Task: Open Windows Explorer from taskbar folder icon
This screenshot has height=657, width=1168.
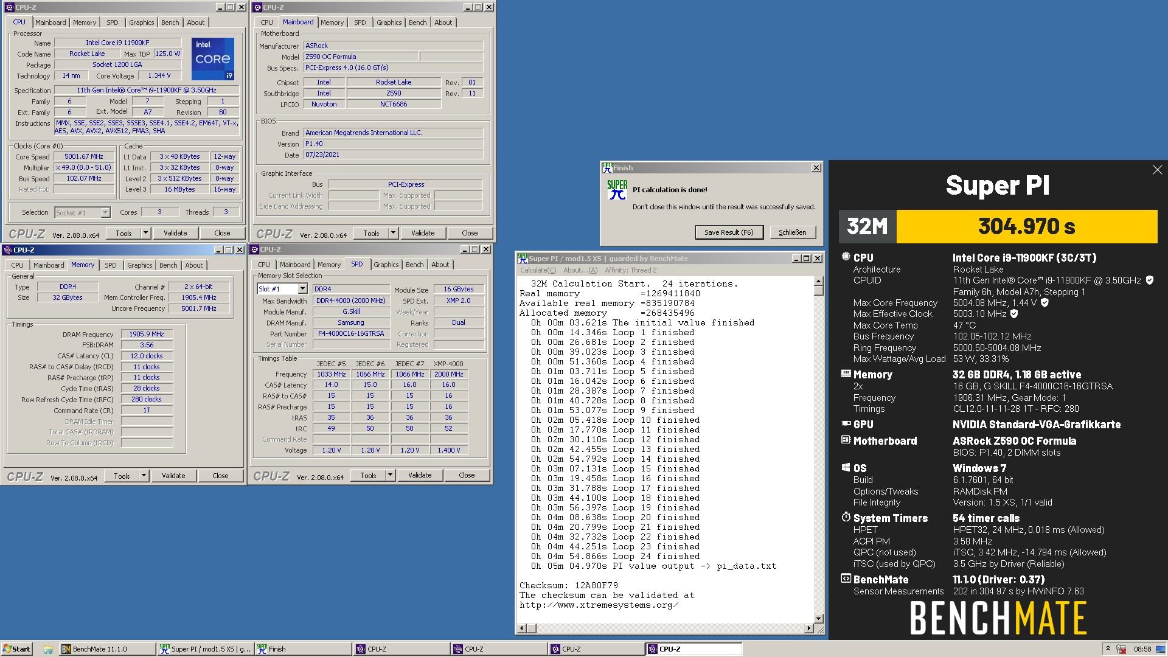Action: pos(47,649)
